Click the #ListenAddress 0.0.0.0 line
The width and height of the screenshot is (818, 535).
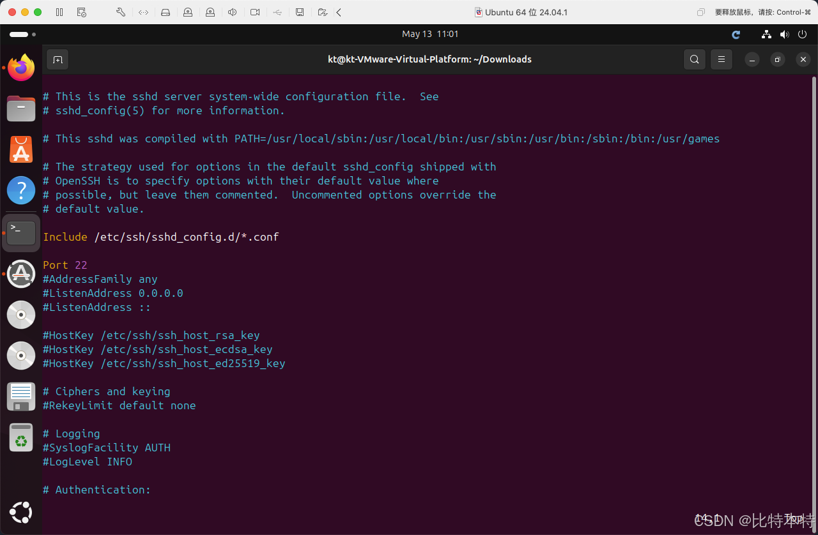tap(113, 293)
